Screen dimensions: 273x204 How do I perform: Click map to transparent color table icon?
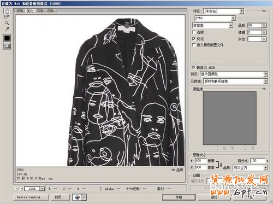(216, 148)
